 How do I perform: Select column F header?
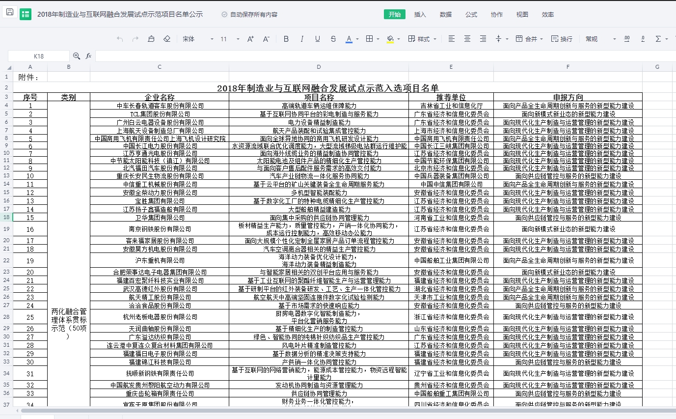(x=568, y=67)
